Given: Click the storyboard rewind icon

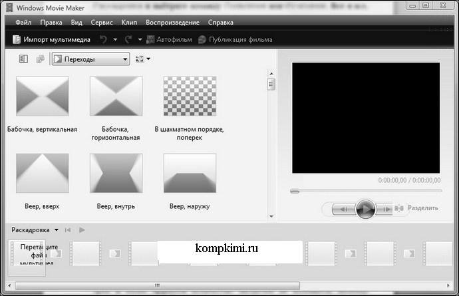Looking at the screenshot, I should pos(68,230).
